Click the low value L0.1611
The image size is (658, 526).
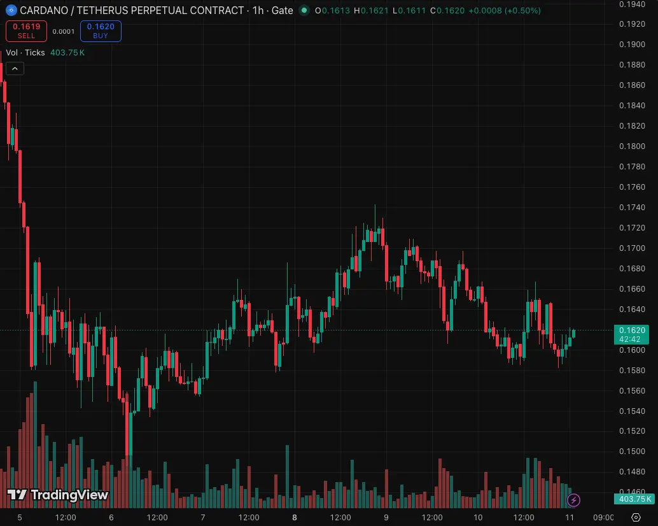pyautogui.click(x=409, y=10)
